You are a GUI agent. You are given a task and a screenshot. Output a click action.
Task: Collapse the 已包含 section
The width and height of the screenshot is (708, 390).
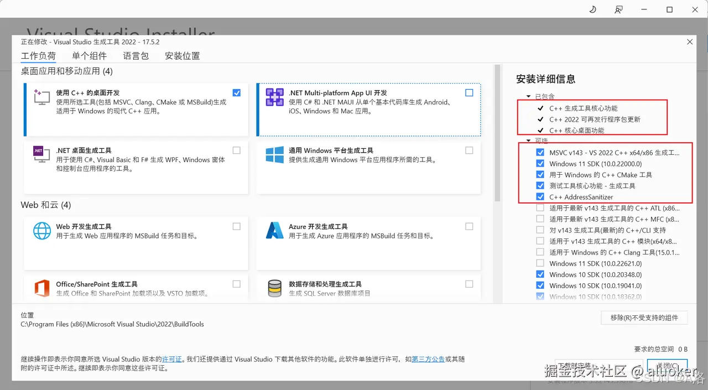529,96
